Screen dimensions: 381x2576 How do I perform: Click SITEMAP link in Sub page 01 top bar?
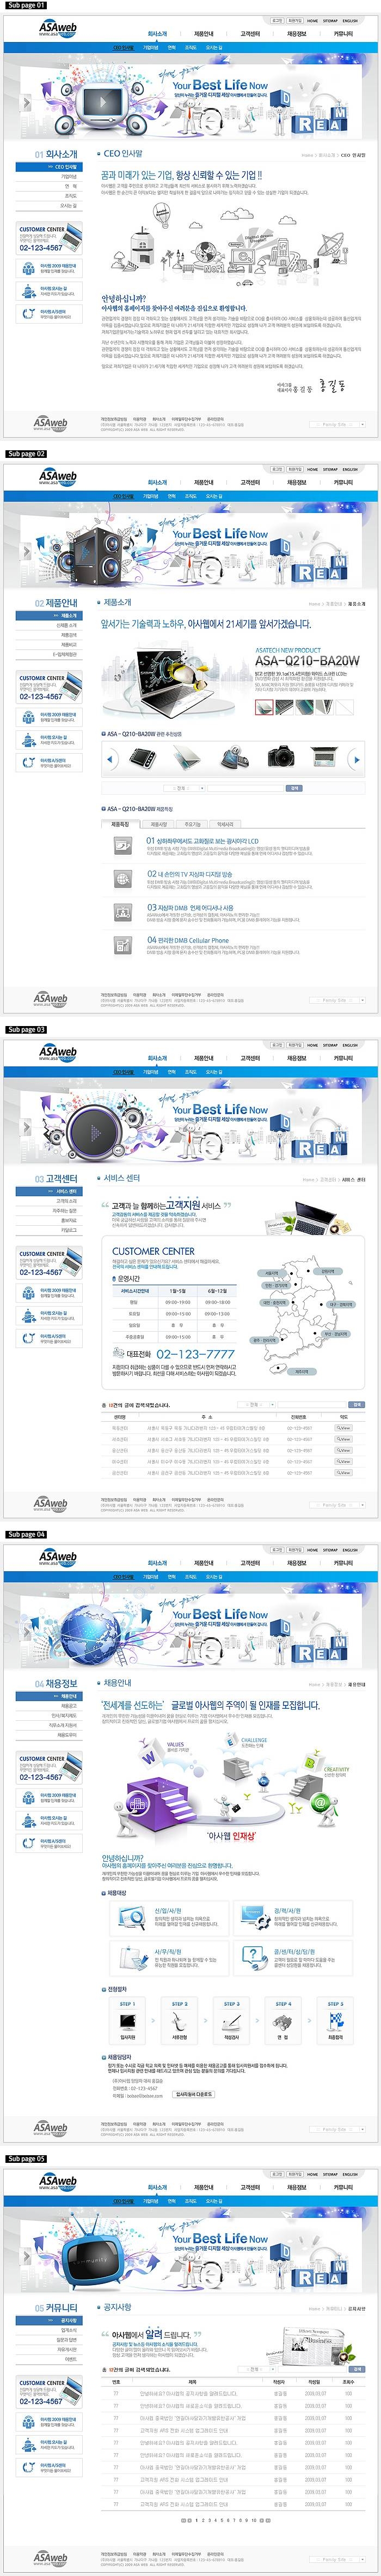[330, 20]
